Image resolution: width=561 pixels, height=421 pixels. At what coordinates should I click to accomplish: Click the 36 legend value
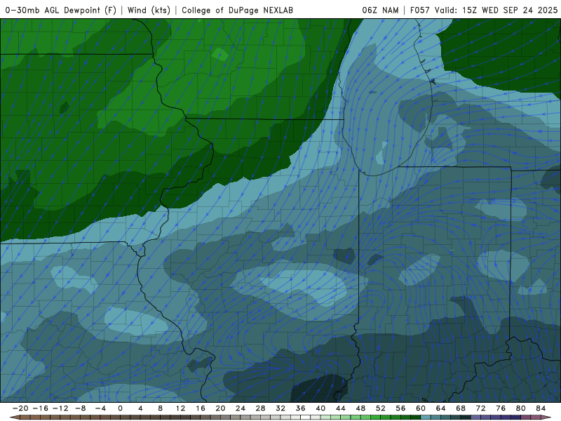point(301,408)
